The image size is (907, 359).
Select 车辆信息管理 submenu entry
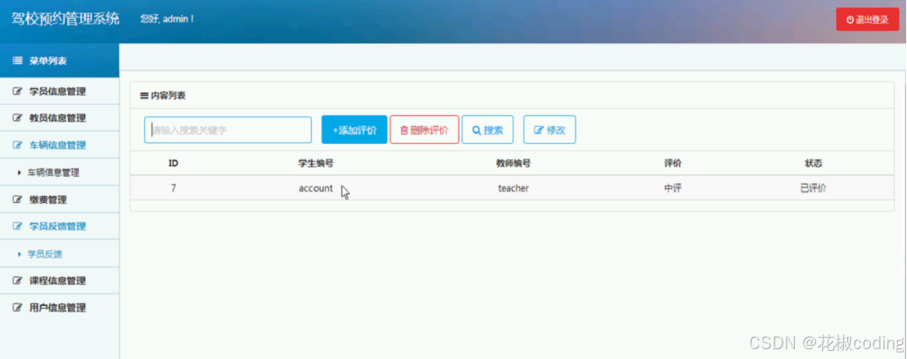coord(60,173)
